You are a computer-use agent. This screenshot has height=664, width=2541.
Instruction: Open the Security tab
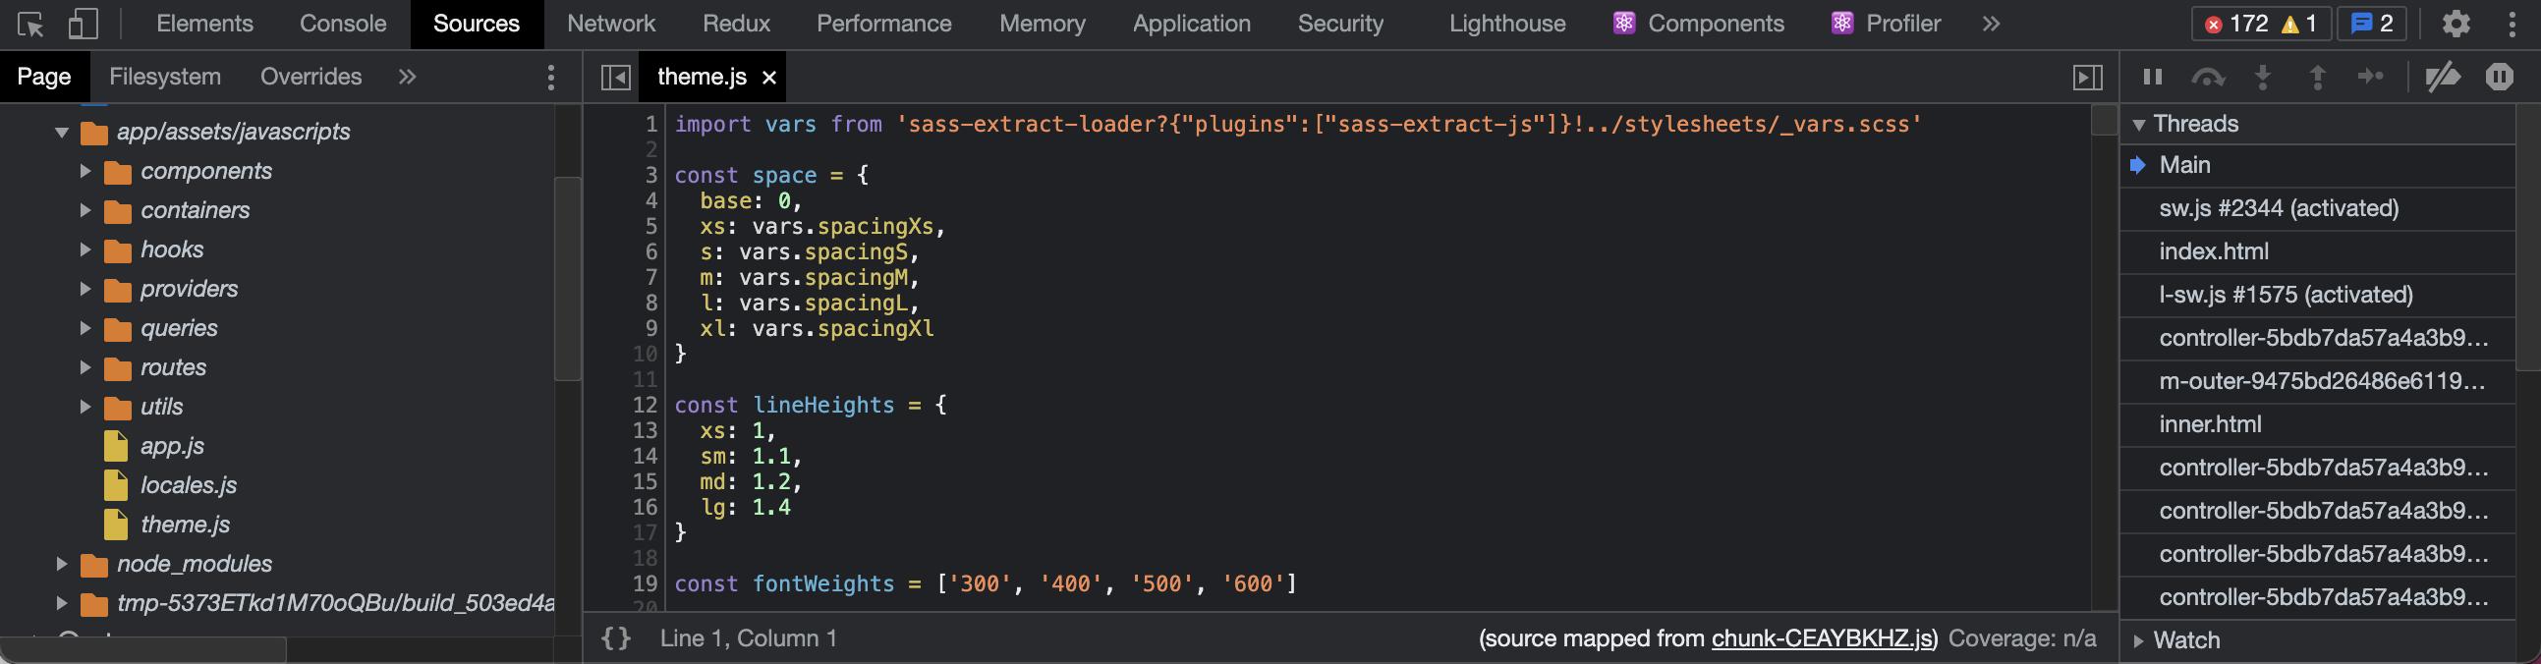[x=1339, y=24]
